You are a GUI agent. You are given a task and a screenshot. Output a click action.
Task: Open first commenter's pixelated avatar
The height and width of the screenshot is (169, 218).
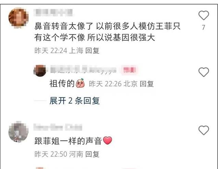[x=19, y=18]
